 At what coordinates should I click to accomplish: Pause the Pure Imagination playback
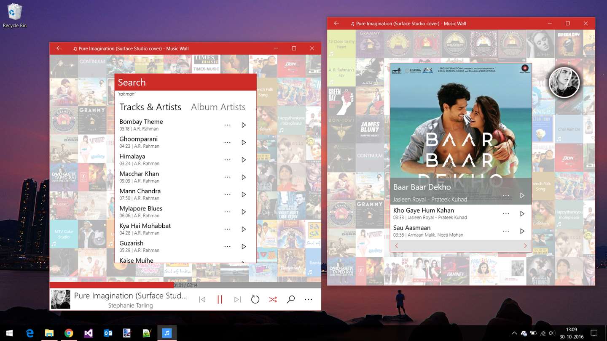point(220,299)
